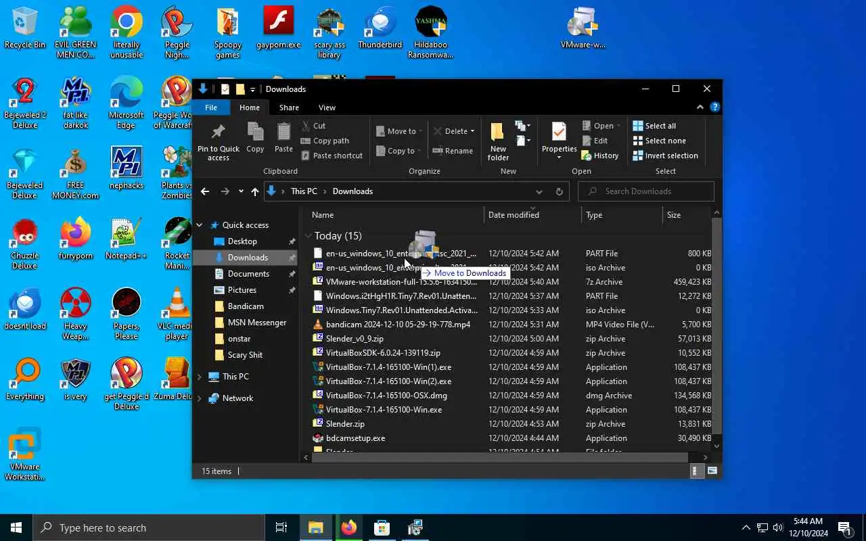Collapse the Quick access tree node
This screenshot has width=866, height=541.
(200, 225)
